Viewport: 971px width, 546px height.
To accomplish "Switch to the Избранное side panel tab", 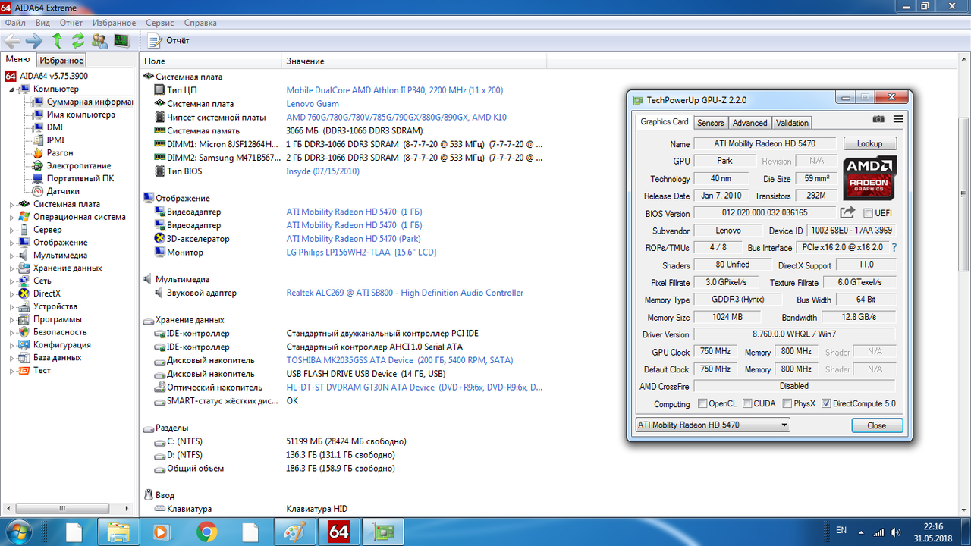I will tap(61, 60).
